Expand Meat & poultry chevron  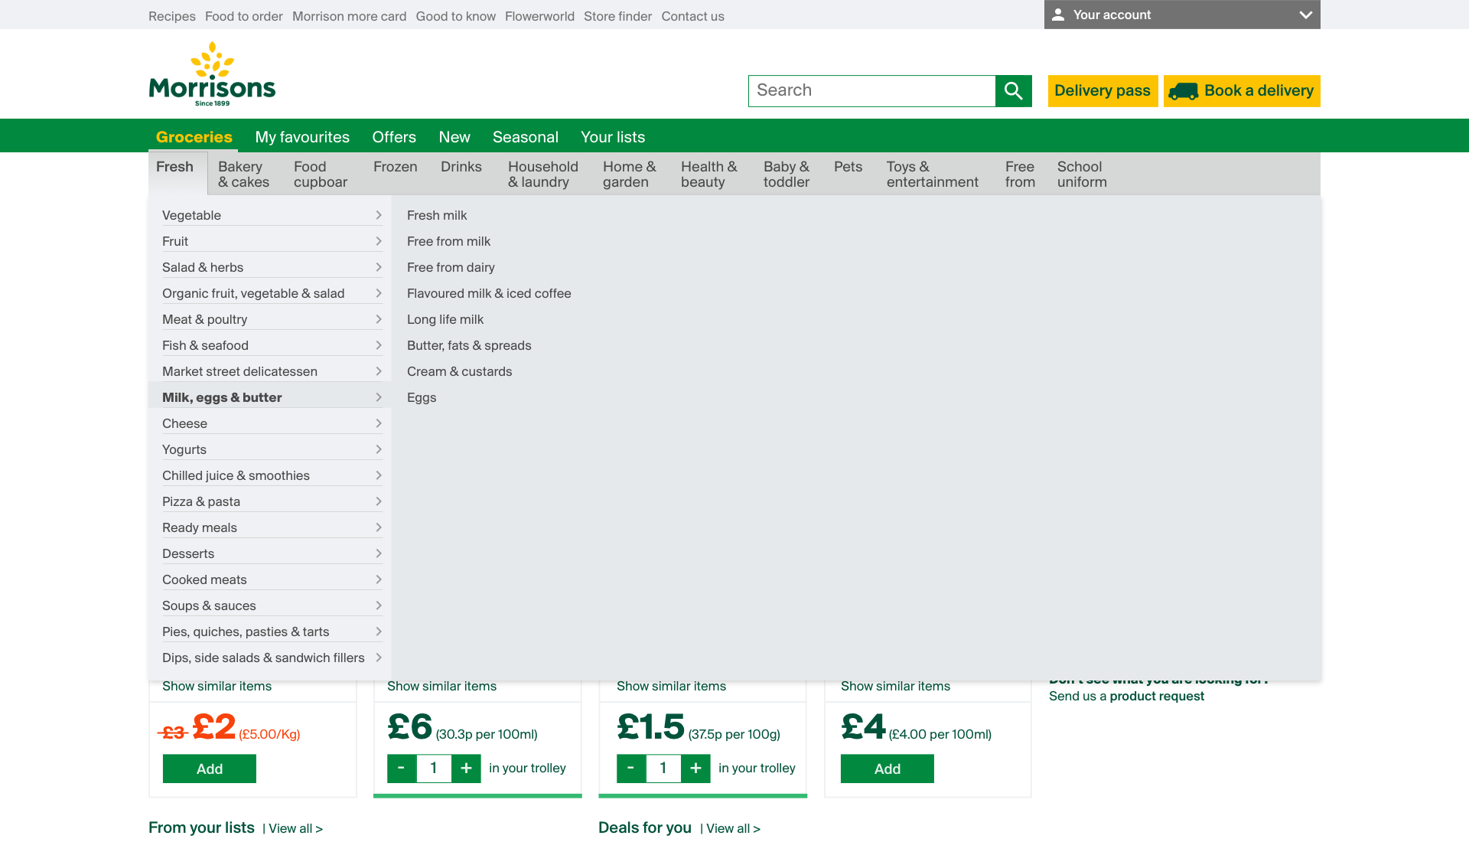[x=379, y=319]
